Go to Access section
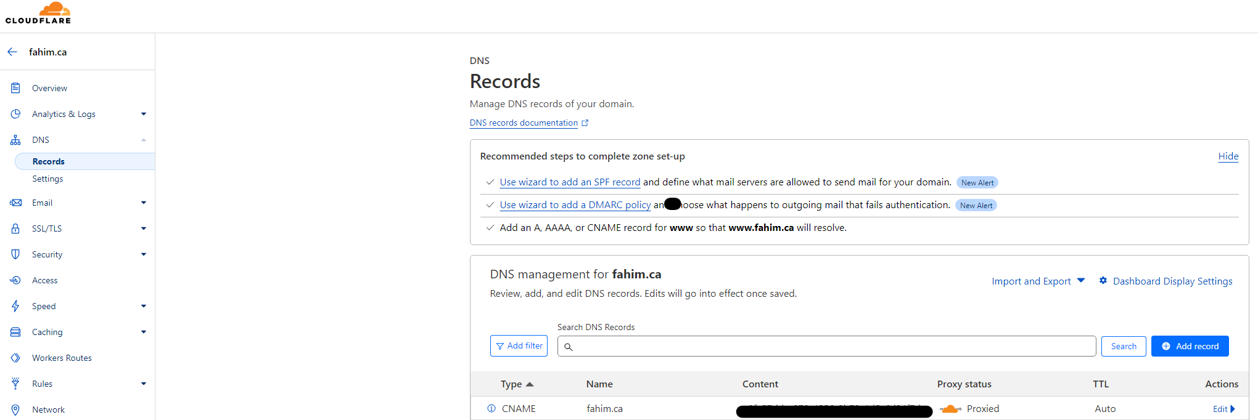The height and width of the screenshot is (420, 1258). 44,280
